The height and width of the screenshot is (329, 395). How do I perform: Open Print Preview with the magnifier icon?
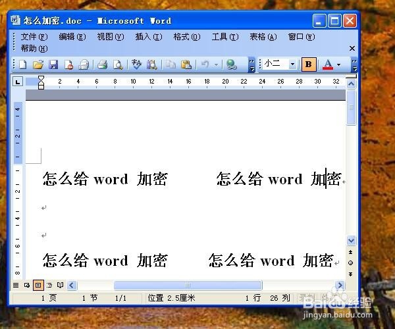(x=118, y=64)
